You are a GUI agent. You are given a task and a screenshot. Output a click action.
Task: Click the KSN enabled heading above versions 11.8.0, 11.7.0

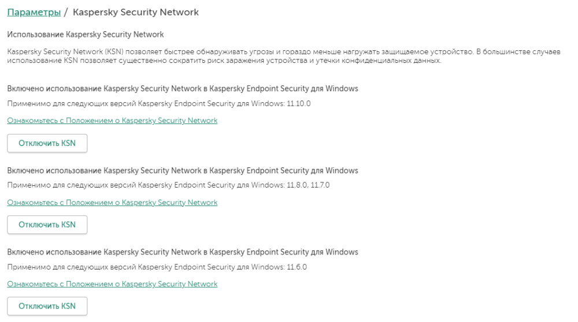(182, 170)
